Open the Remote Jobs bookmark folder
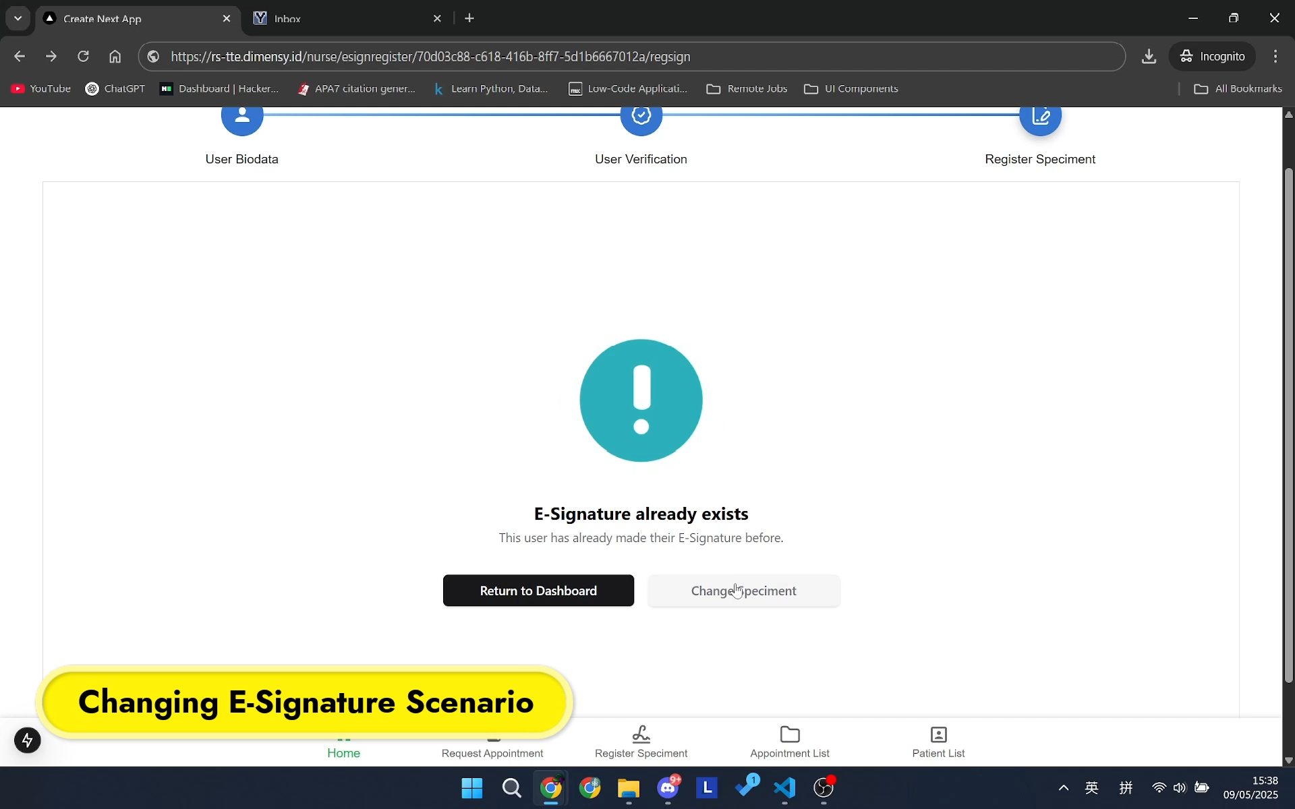1295x809 pixels. [747, 89]
